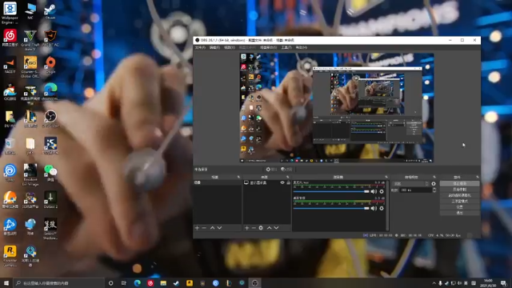512x288 pixels.
Task: Open the Wallpaper Engine desktop shortcut
Action: click(10, 13)
